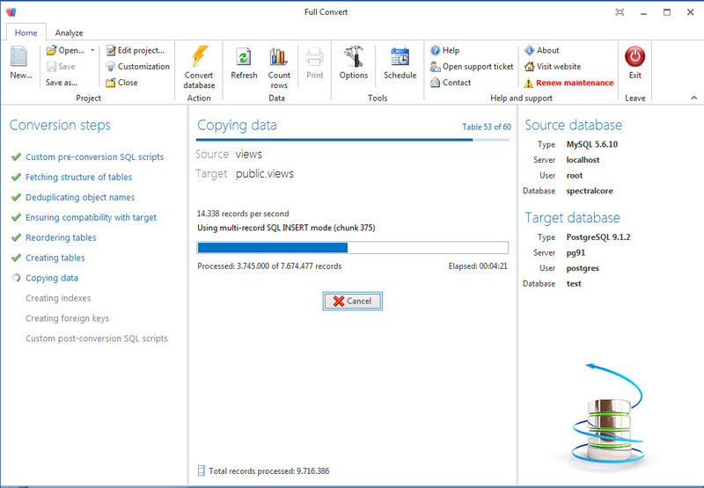Open Help from the ribbon

coord(445,50)
